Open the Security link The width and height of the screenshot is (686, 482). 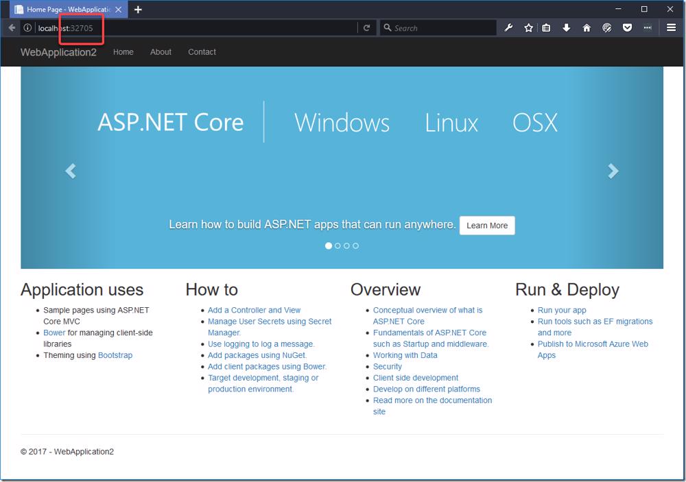click(x=387, y=367)
